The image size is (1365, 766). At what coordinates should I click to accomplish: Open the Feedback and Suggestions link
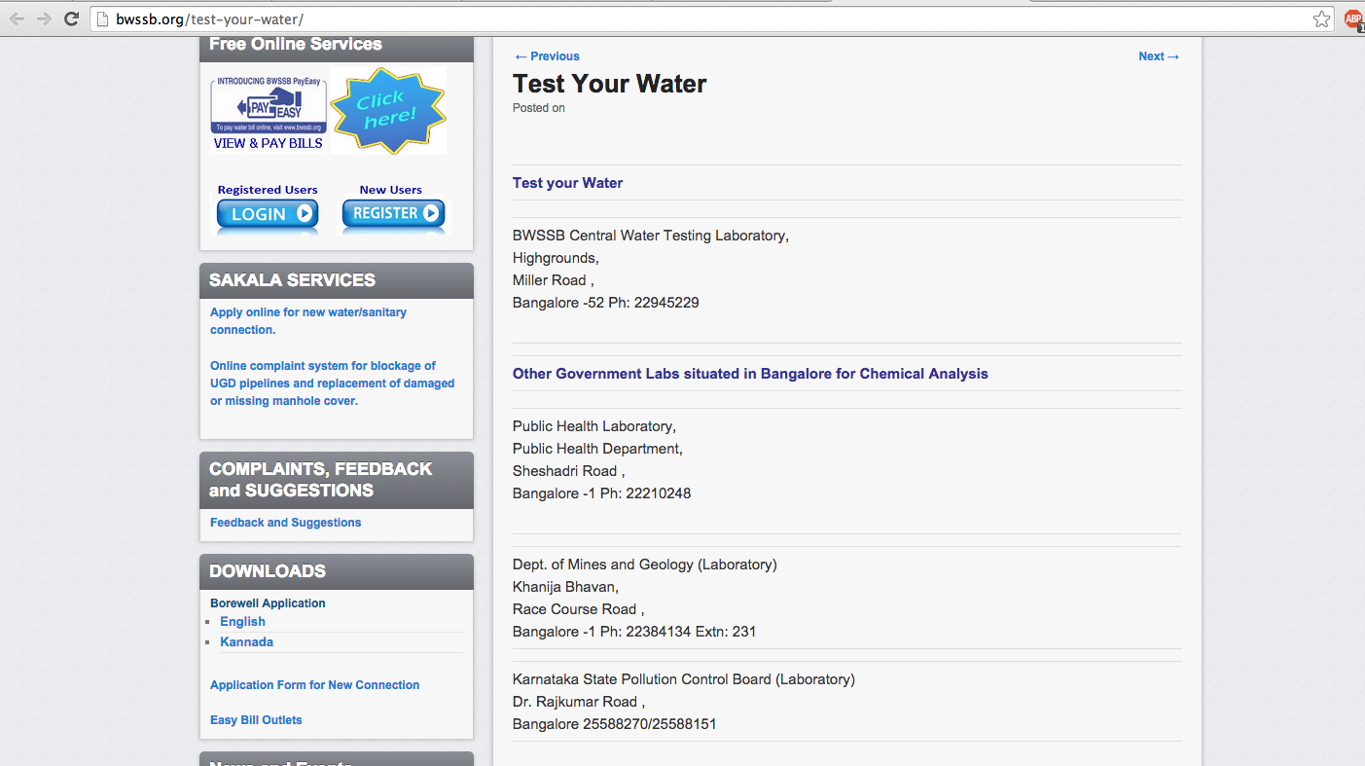(285, 523)
